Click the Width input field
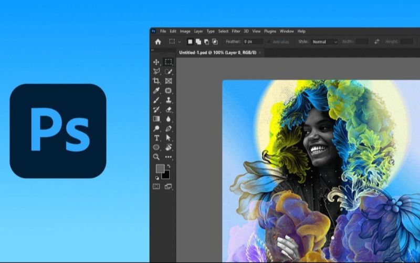 click(x=362, y=42)
